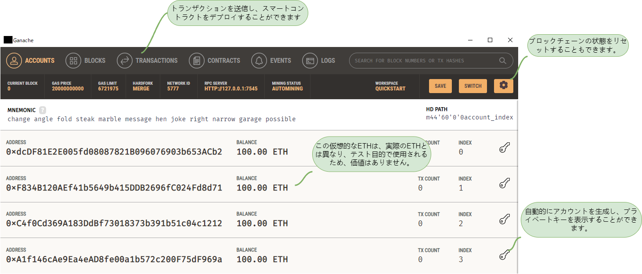Click the Contracts document icon
This screenshot has height=274, width=642.
pos(197,61)
